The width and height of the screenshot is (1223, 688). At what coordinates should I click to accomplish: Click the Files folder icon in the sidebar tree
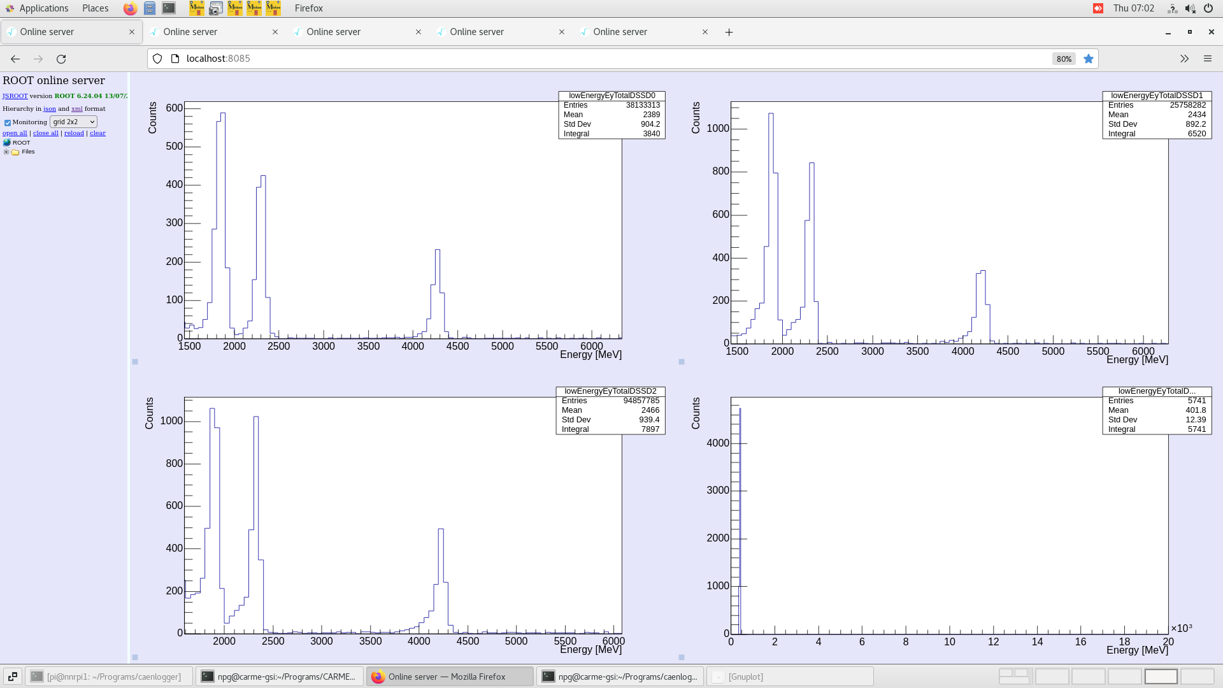click(15, 152)
